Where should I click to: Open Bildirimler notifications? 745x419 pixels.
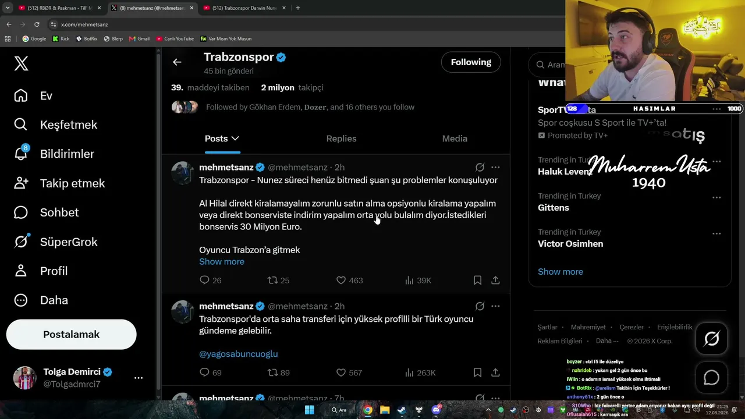(x=54, y=154)
